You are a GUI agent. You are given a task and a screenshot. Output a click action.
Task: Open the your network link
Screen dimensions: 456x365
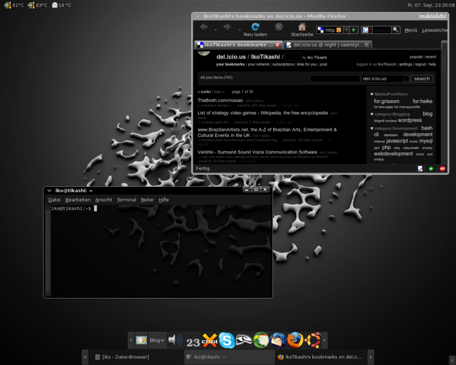click(x=259, y=65)
